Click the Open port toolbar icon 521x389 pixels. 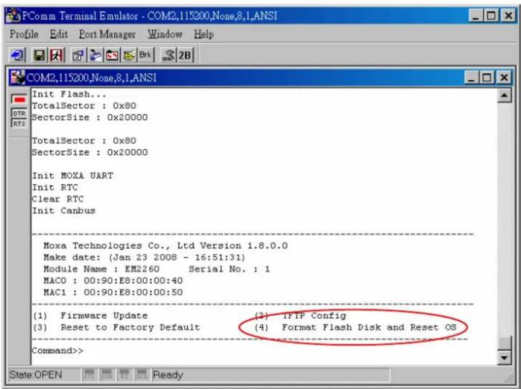pyautogui.click(x=17, y=55)
